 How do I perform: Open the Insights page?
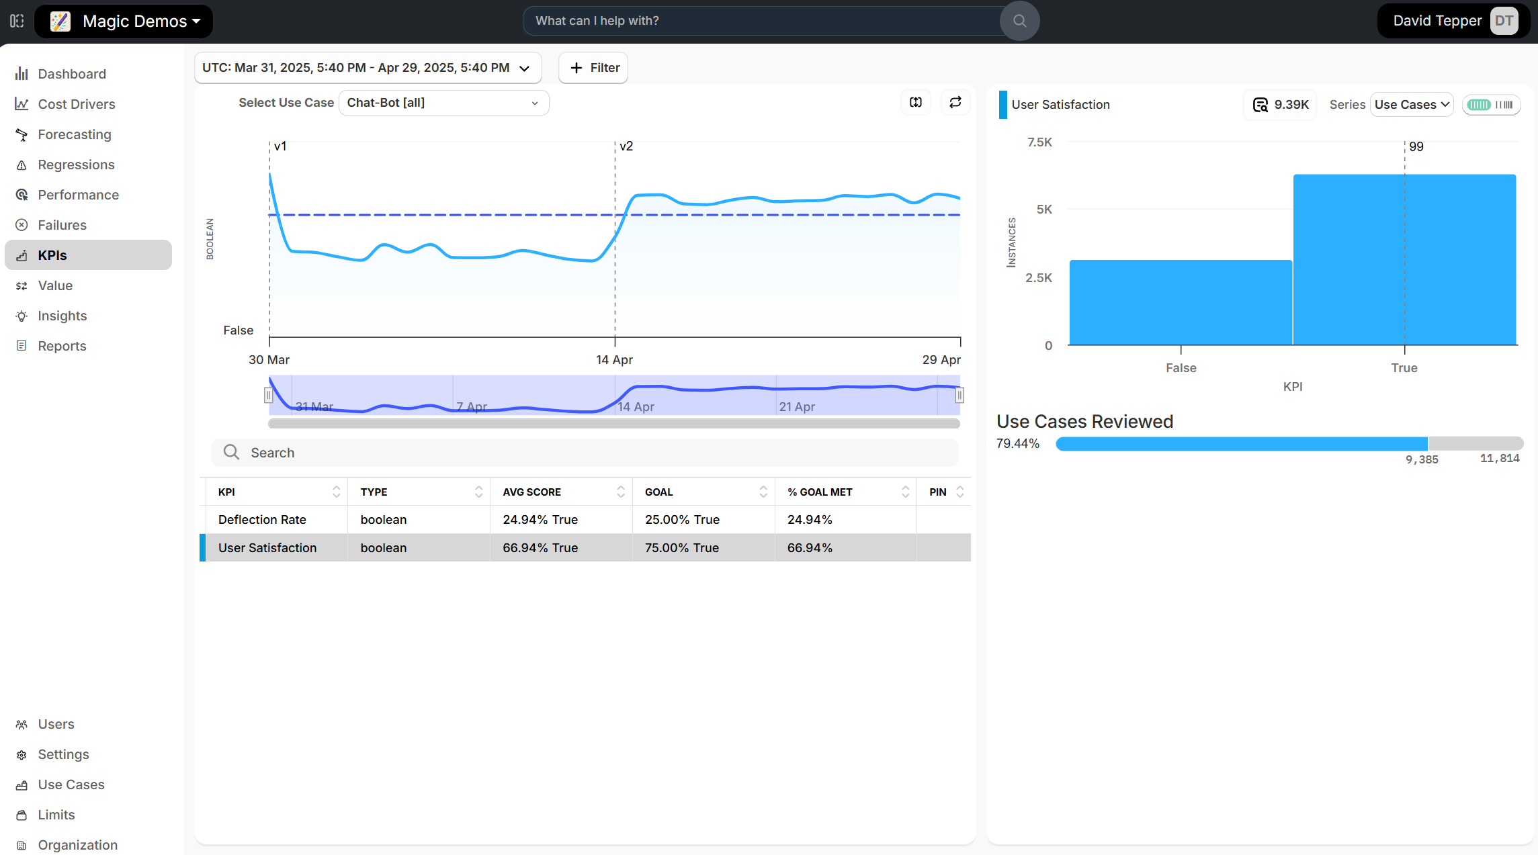point(62,316)
